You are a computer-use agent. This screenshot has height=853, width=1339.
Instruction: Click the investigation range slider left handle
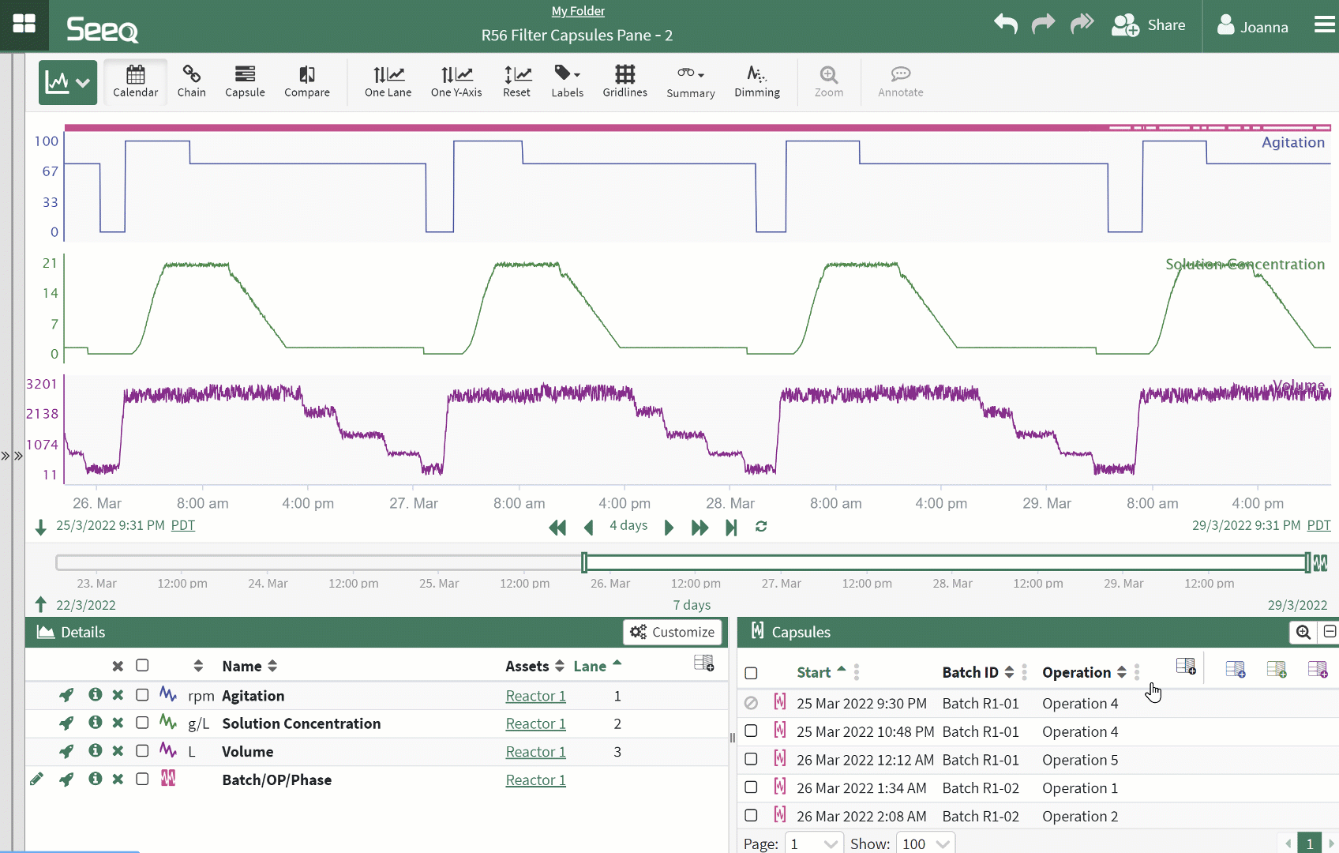click(584, 562)
